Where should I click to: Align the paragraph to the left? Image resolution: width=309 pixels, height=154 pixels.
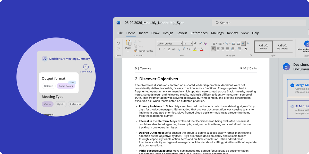[x=213, y=49]
